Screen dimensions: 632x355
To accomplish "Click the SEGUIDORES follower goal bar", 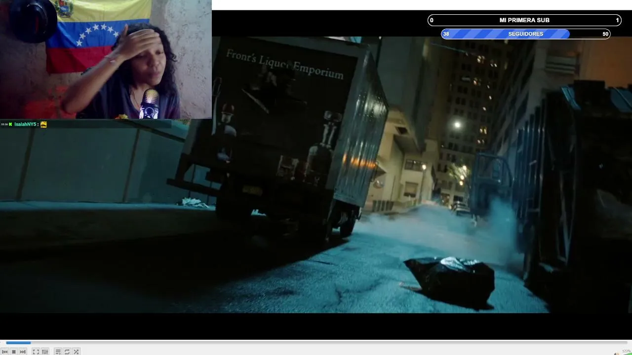I will pyautogui.click(x=526, y=34).
